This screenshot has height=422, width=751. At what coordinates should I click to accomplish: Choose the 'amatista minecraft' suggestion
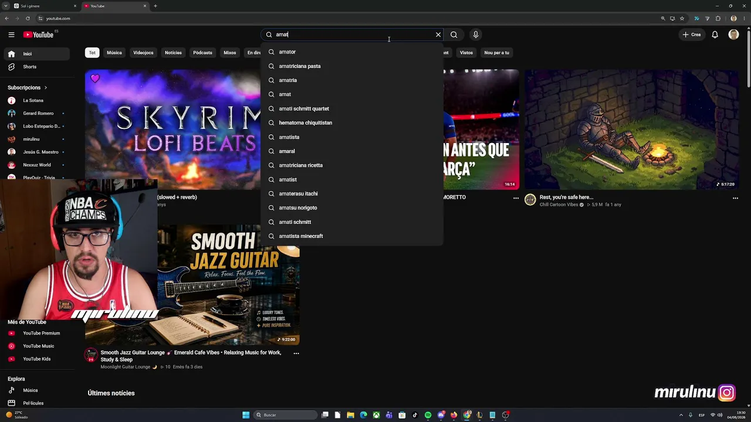coord(352,236)
